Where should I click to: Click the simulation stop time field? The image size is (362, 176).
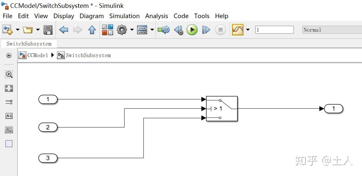274,30
